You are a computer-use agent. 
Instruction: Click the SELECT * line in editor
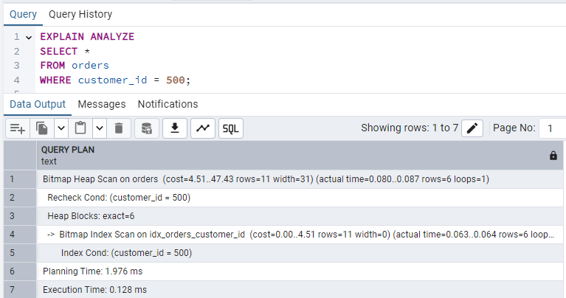tap(65, 51)
